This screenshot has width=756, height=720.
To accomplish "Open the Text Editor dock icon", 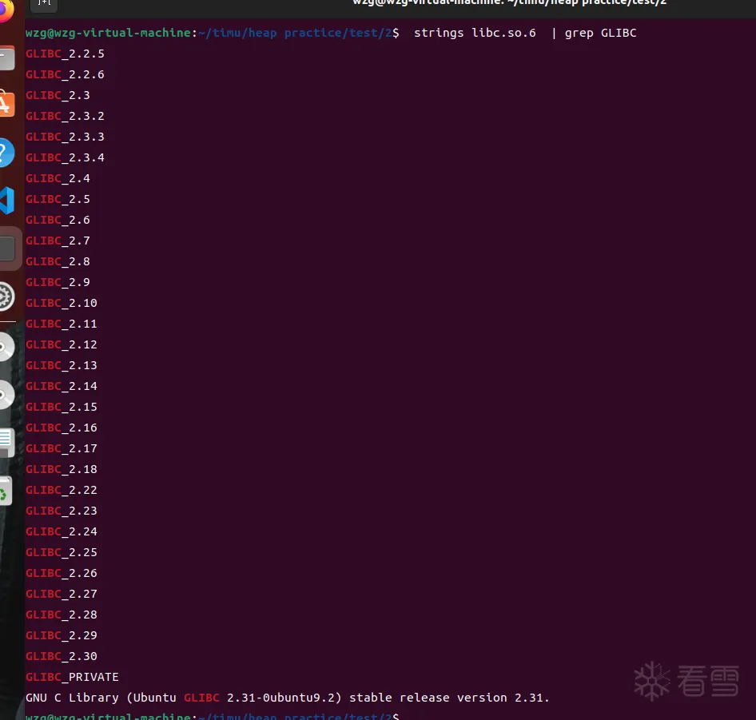I will click(x=6, y=442).
